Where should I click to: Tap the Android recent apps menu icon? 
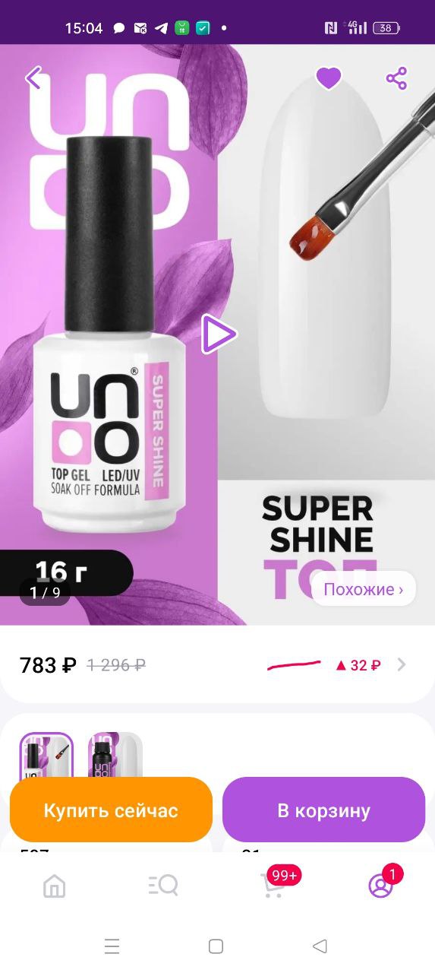click(112, 946)
